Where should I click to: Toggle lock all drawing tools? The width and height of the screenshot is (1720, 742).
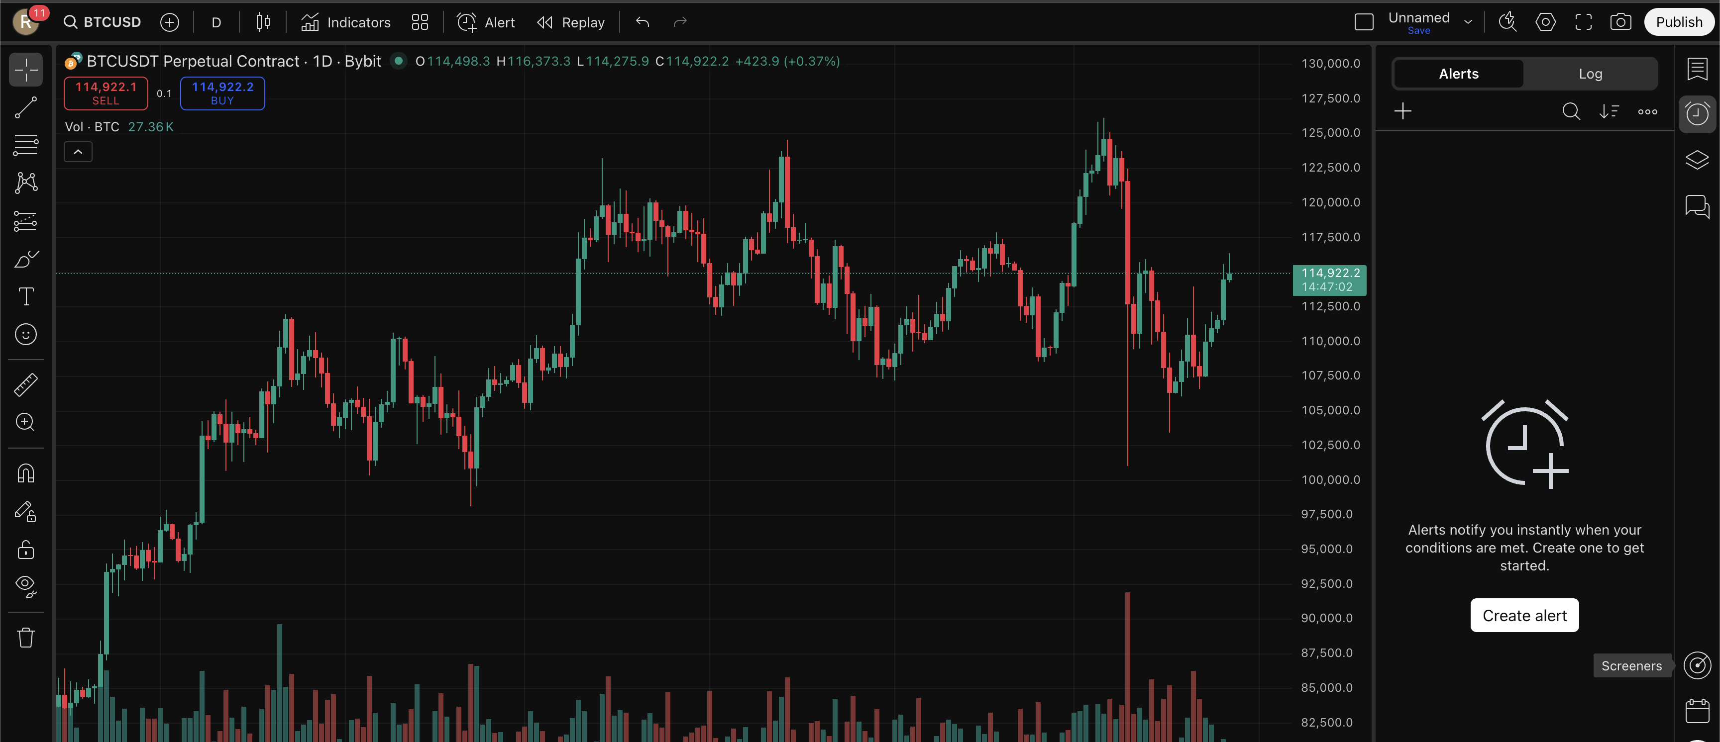pos(25,550)
